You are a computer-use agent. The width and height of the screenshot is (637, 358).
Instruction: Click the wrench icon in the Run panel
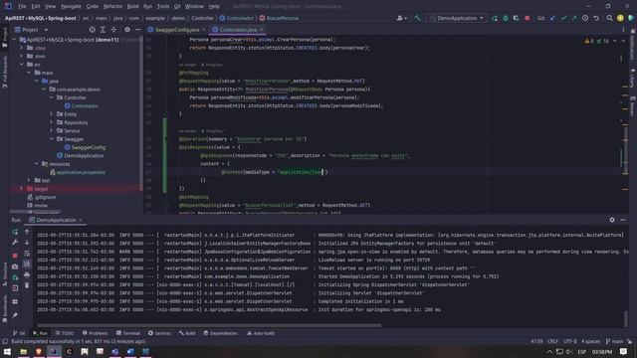(15, 243)
